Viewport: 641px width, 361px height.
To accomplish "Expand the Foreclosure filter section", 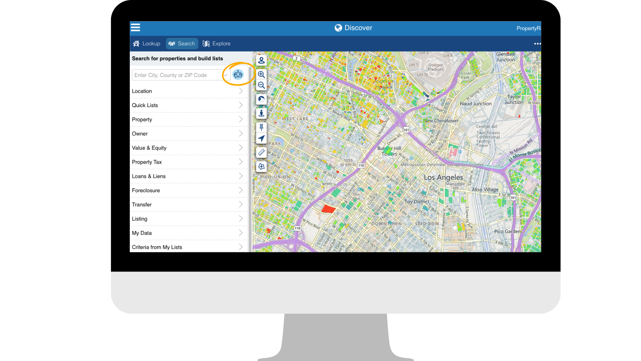I will 188,190.
